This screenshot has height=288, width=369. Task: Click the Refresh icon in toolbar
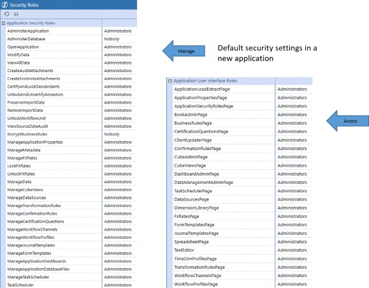point(6,14)
